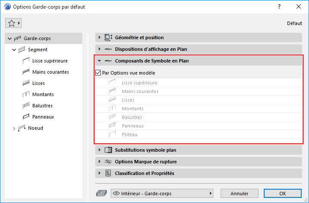Screen dimensions: 309x203
Task: Expand the Géométrie et position panel
Action: 100,37
